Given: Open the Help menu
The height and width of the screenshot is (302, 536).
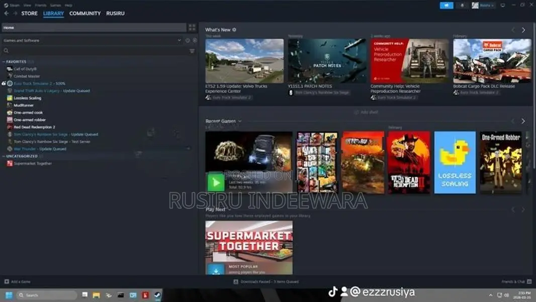Looking at the screenshot, I should 68,5.
